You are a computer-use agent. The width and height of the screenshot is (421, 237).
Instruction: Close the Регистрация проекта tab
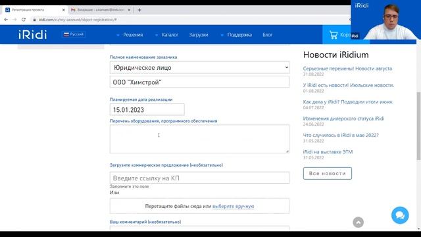[x=64, y=10]
